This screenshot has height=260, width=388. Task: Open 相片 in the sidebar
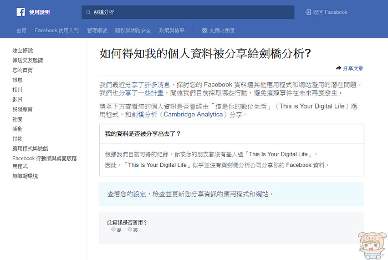pos(17,90)
